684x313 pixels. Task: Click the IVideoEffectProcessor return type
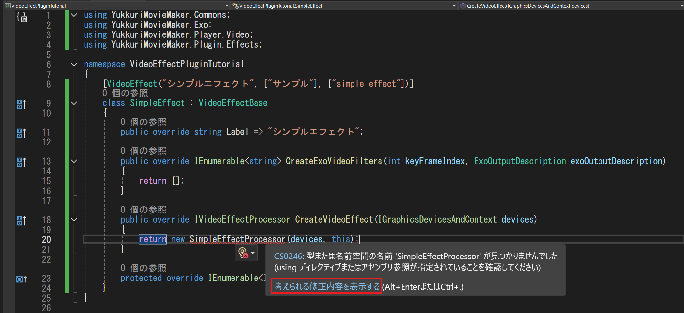242,219
